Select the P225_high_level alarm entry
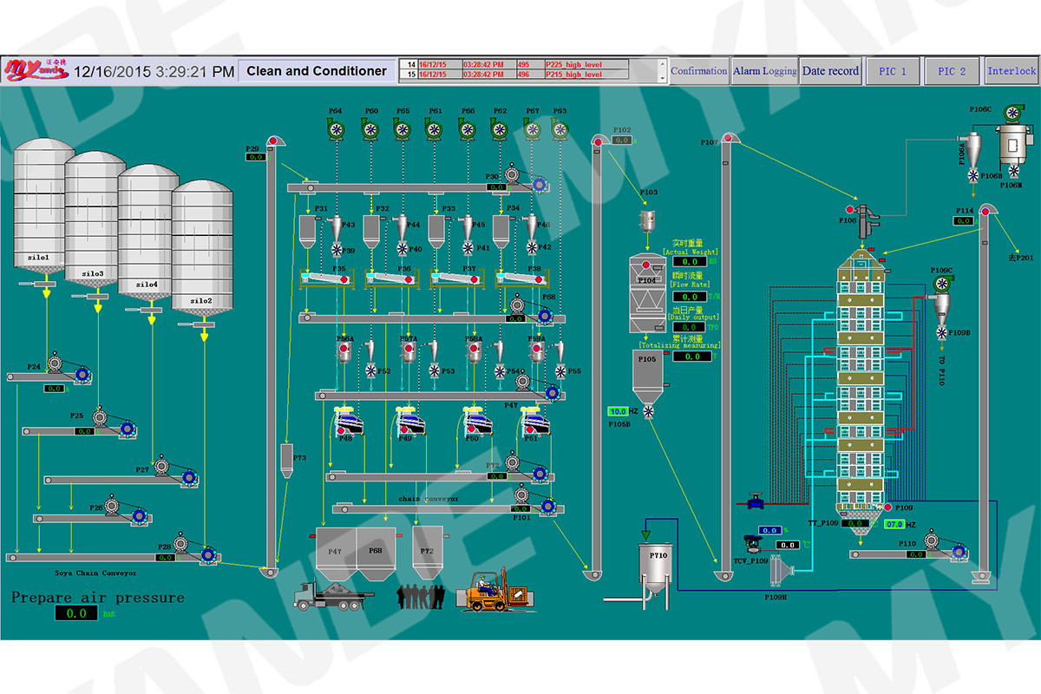This screenshot has height=694, width=1041. tap(573, 66)
